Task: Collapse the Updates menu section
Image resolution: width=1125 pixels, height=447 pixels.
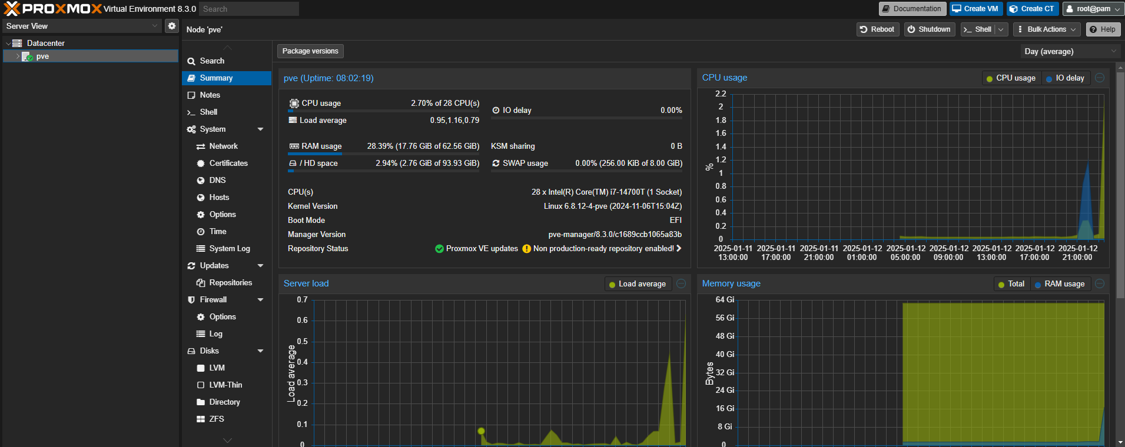Action: pos(260,266)
